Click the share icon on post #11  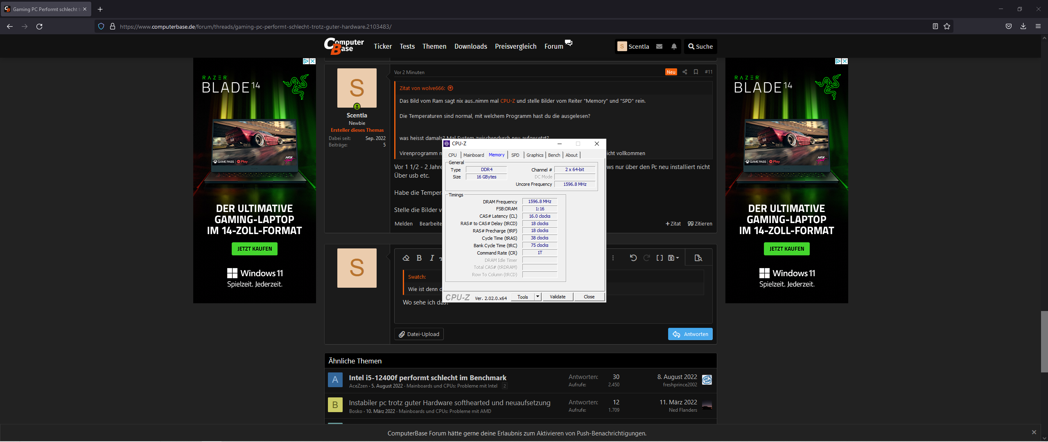pos(684,72)
